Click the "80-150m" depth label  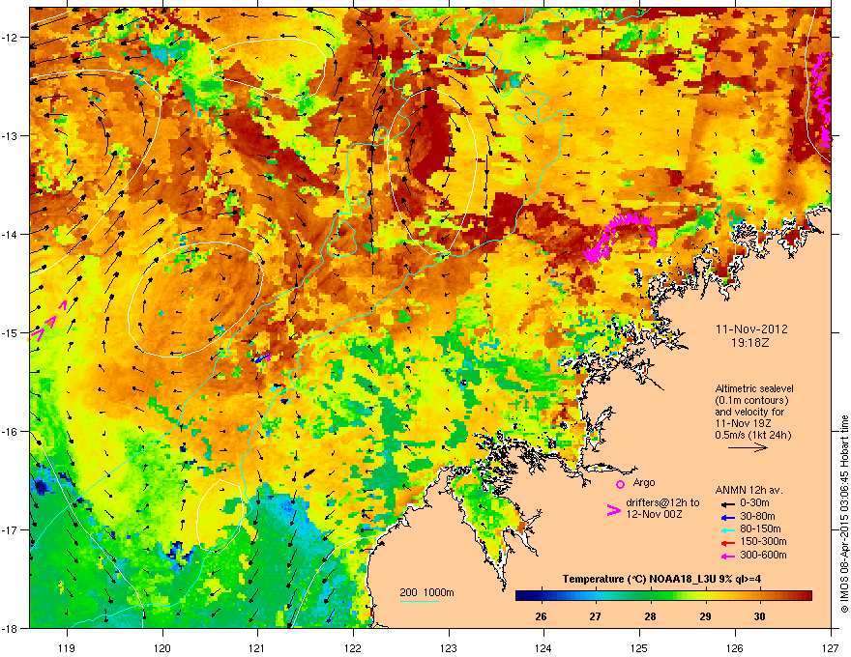coord(760,528)
